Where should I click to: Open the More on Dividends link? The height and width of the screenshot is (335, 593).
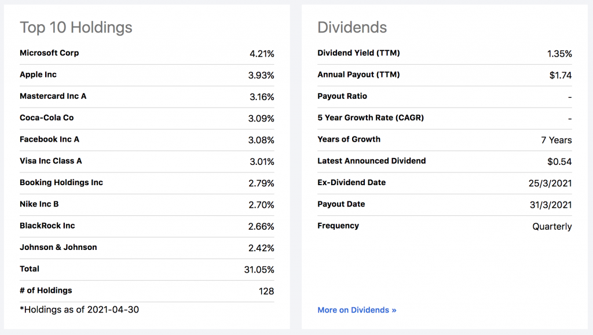[357, 310]
